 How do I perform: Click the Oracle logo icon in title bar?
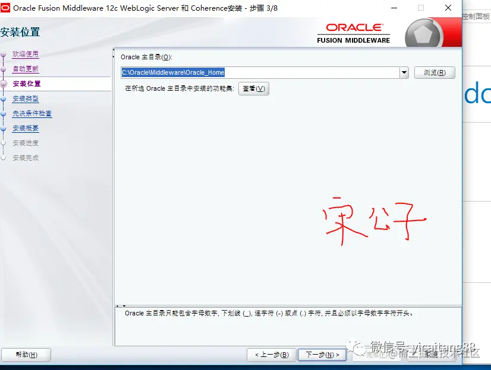pos(5,8)
